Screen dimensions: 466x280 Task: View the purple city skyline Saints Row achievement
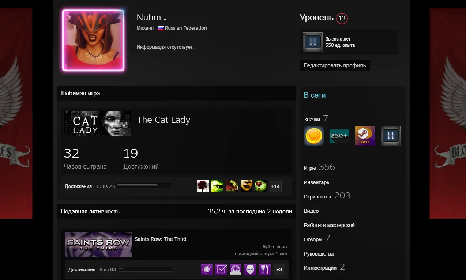tap(236, 269)
